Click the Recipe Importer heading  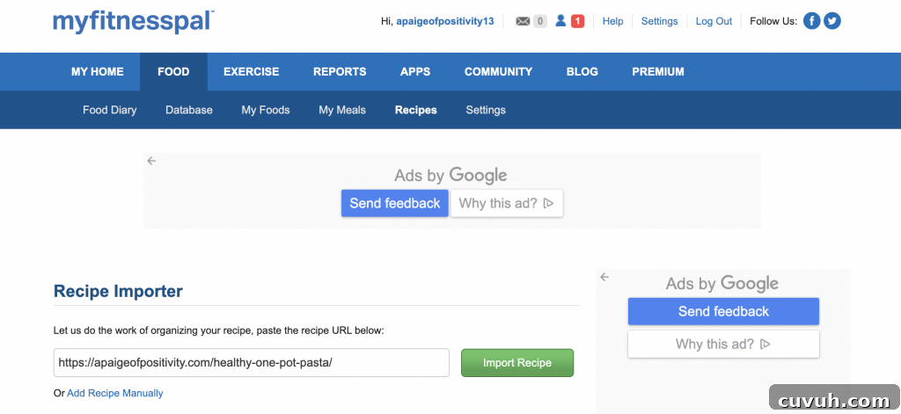point(118,291)
